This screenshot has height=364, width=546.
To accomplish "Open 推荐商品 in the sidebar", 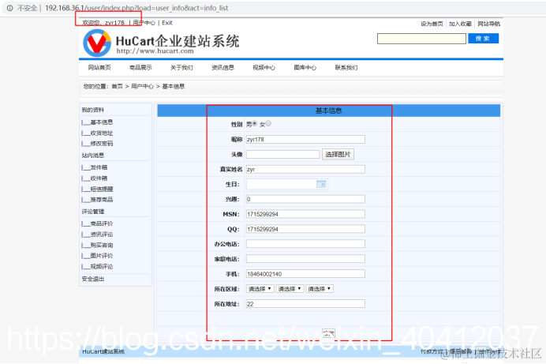I will coord(102,200).
